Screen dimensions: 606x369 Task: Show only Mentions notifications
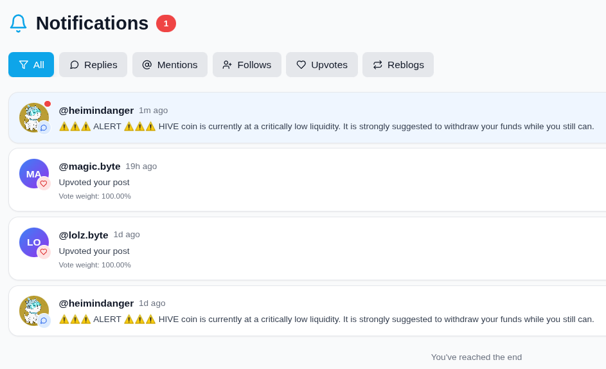coord(170,65)
